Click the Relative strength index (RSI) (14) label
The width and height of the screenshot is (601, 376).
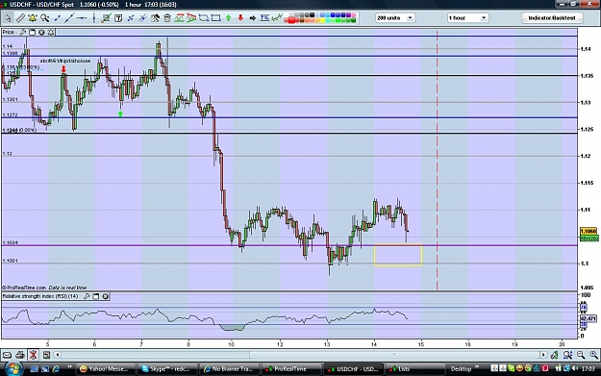40,296
